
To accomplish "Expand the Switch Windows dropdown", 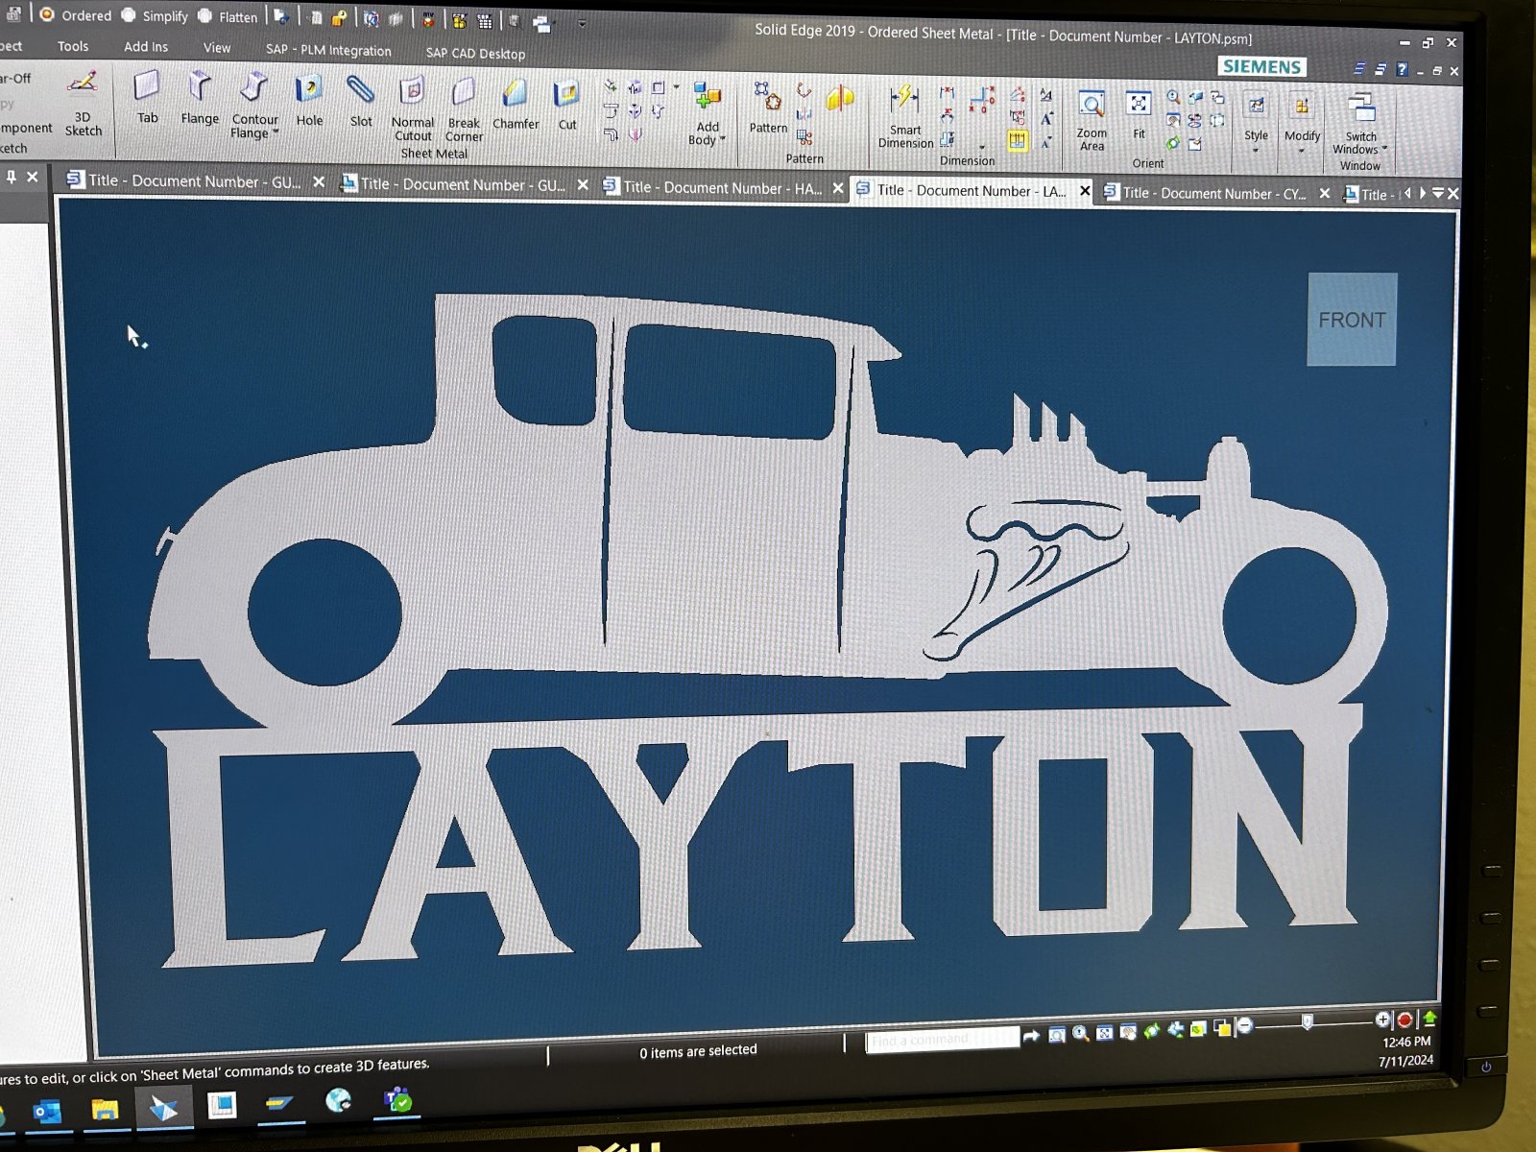I will click(x=1384, y=149).
